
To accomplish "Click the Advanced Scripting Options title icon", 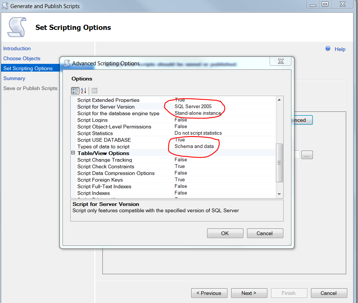I will click(67, 63).
